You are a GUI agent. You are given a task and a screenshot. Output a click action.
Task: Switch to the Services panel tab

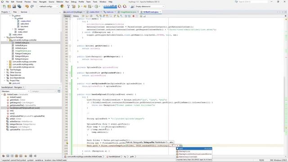click(24, 12)
